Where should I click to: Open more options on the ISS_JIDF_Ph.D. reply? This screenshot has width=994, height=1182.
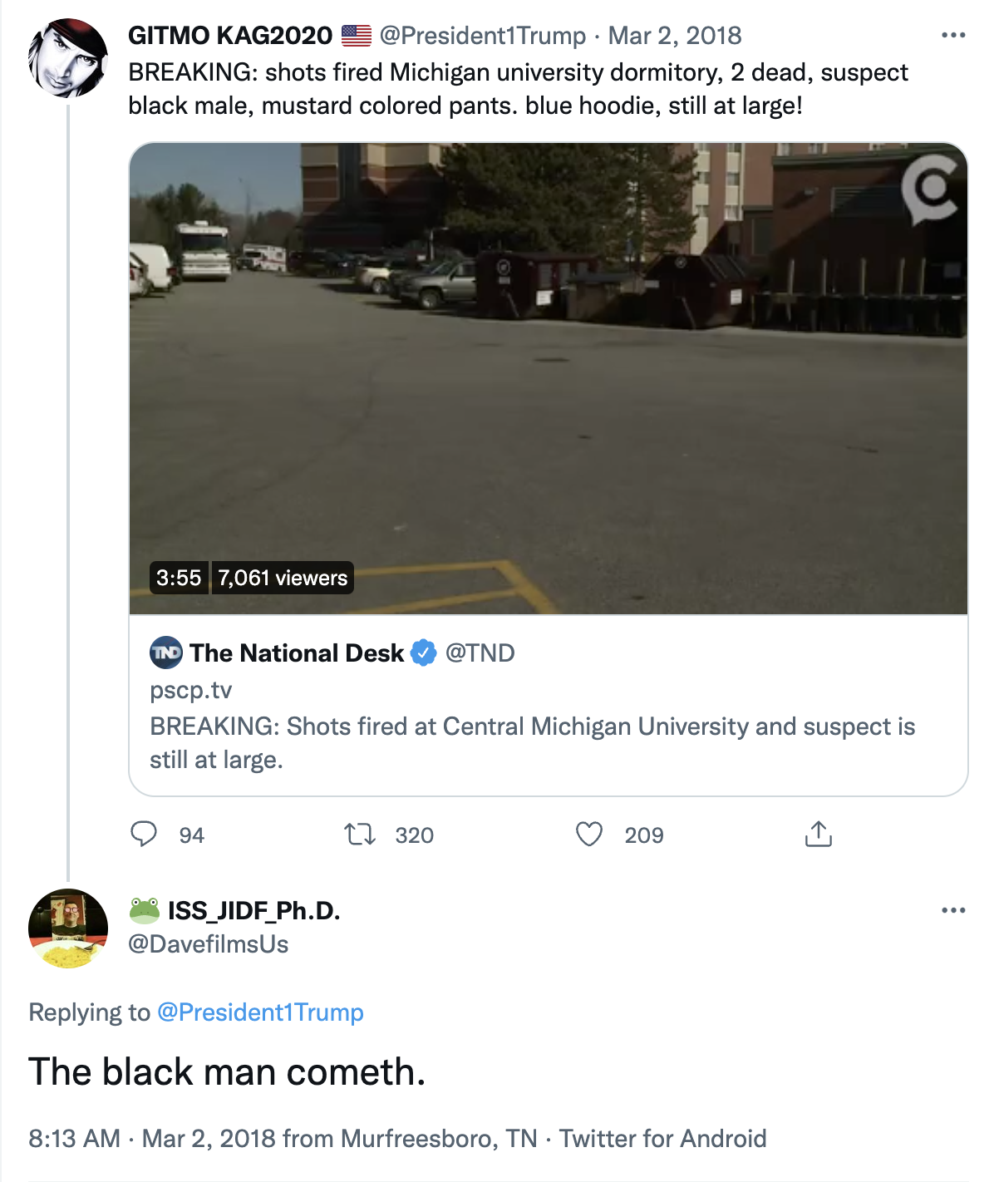pos(952,911)
